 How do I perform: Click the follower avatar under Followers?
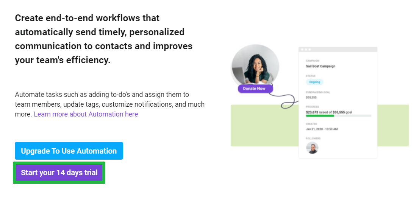coord(312,148)
